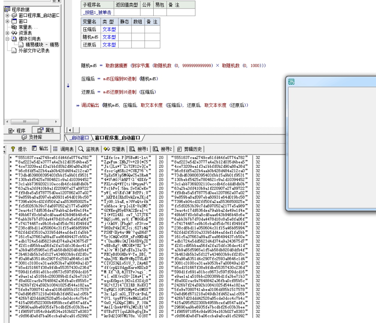Open the 变量表 variables tab
This screenshot has height=323, width=376.
[114, 149]
